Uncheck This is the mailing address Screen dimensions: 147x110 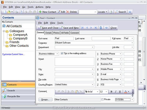coord(62,53)
